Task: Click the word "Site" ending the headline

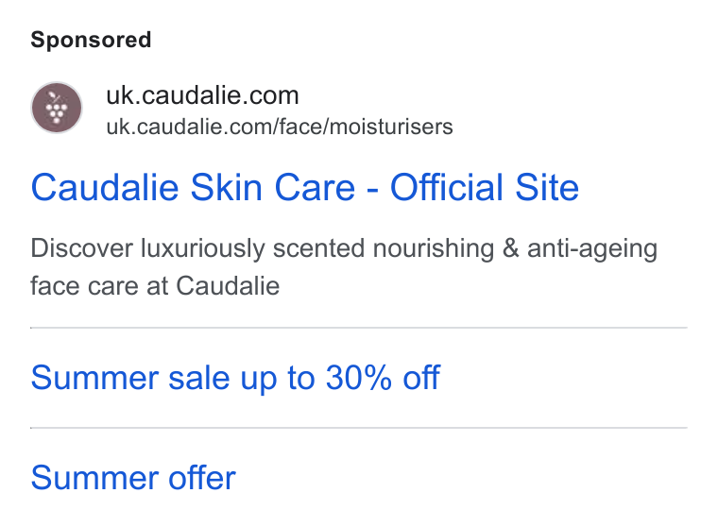Action: click(547, 187)
